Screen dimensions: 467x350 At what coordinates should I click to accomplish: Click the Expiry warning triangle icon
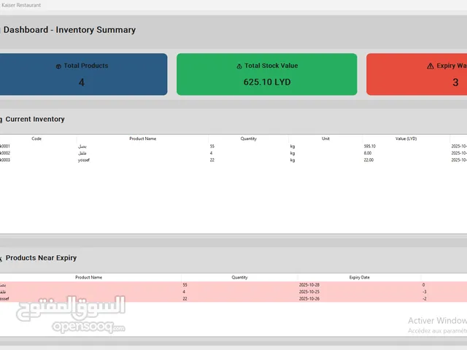tap(431, 66)
